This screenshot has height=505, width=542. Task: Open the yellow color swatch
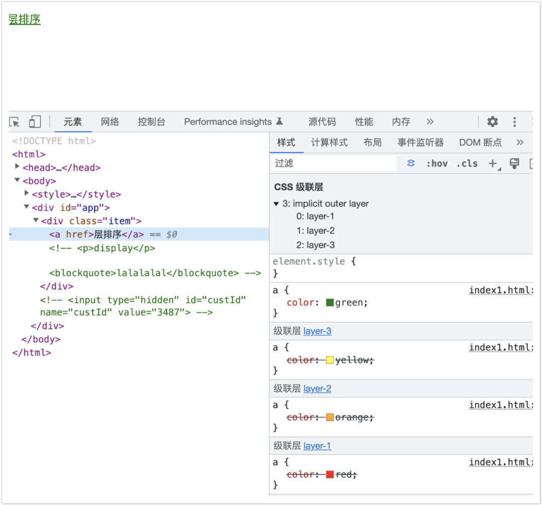pos(330,360)
